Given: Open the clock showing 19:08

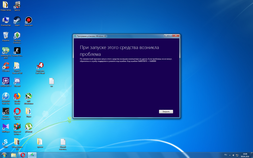Looking at the screenshot, I should (x=245, y=155).
